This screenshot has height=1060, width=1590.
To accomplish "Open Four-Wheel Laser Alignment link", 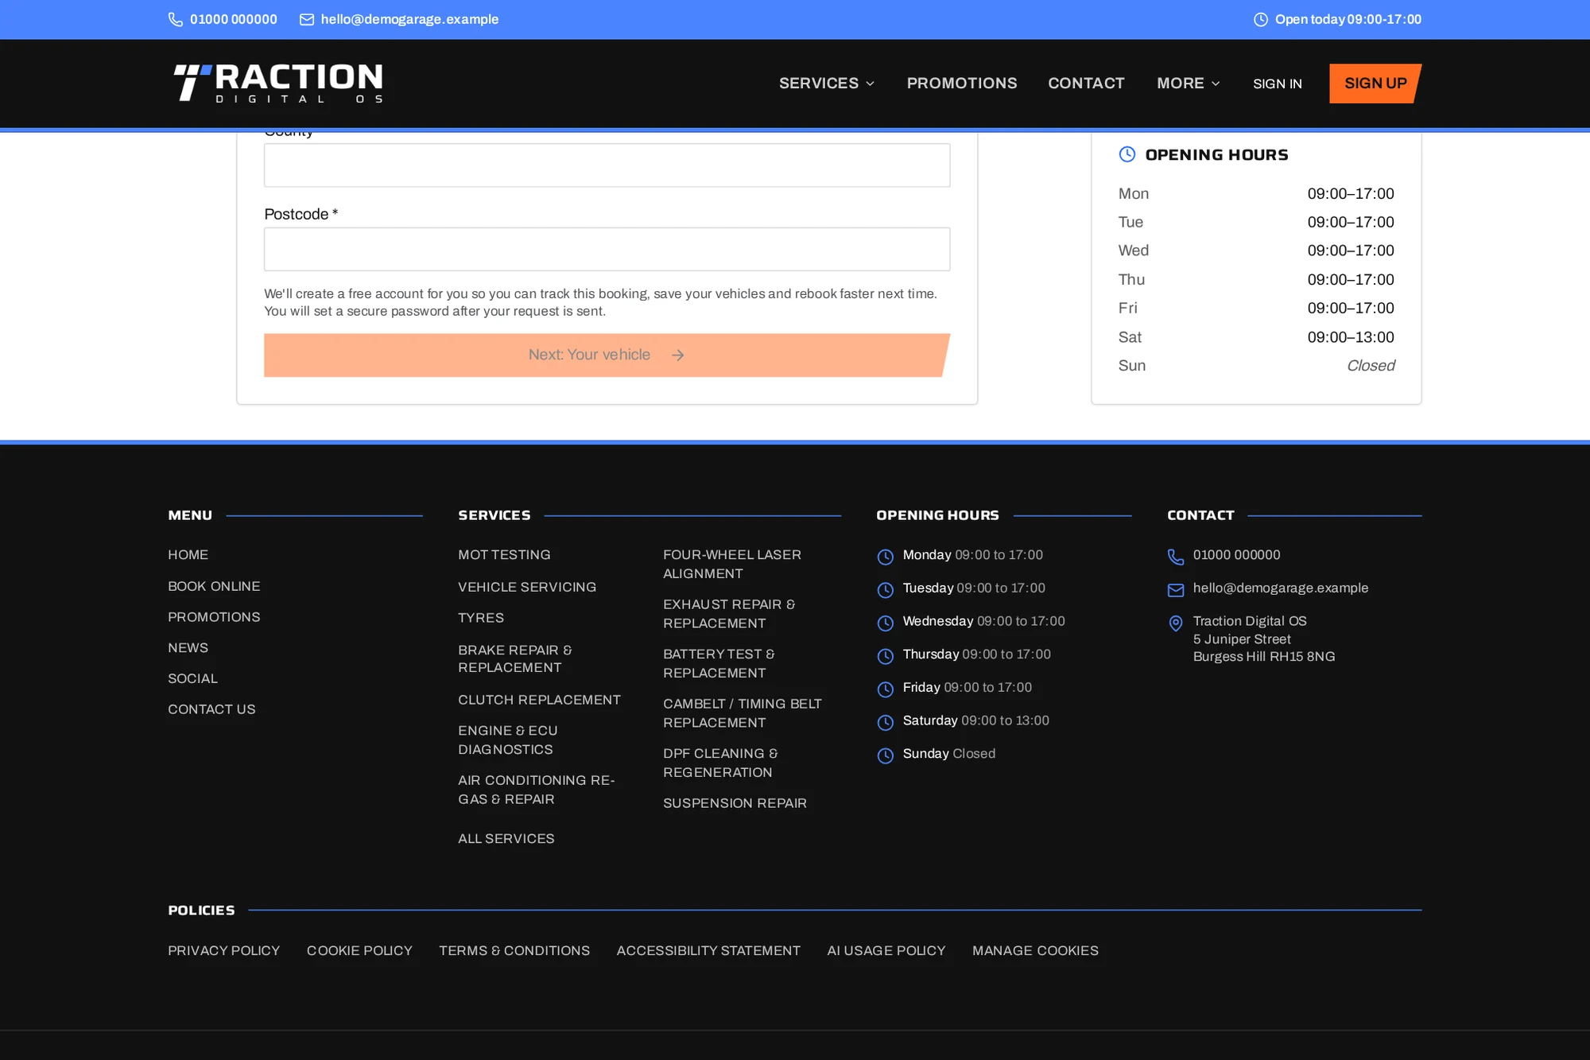I will pyautogui.click(x=732, y=565).
